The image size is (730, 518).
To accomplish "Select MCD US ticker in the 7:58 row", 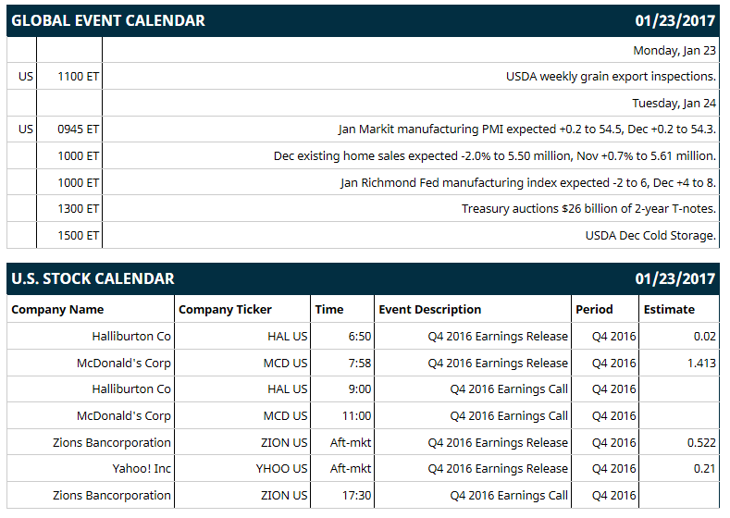I will pyautogui.click(x=285, y=363).
